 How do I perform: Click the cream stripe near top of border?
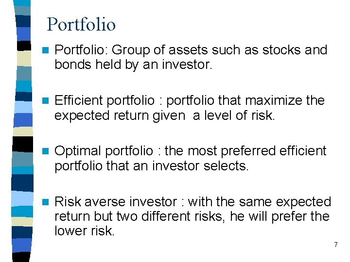[24, 58]
